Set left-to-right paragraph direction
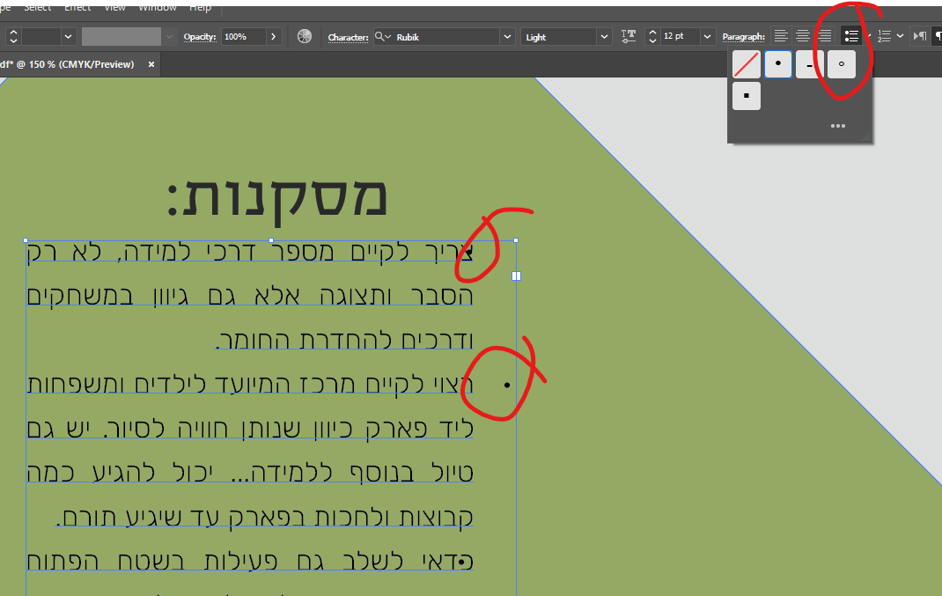Screen dimensions: 942x596 pyautogui.click(x=920, y=36)
